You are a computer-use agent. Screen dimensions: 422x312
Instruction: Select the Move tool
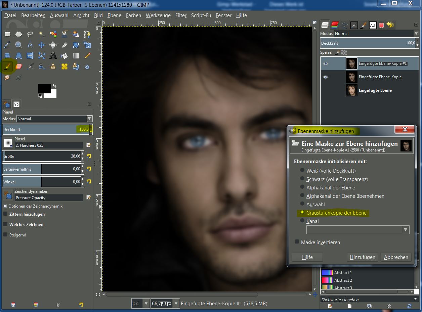click(42, 45)
